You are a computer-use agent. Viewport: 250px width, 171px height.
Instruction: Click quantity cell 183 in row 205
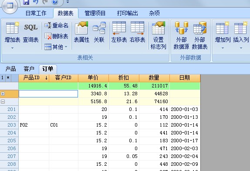[154, 141]
